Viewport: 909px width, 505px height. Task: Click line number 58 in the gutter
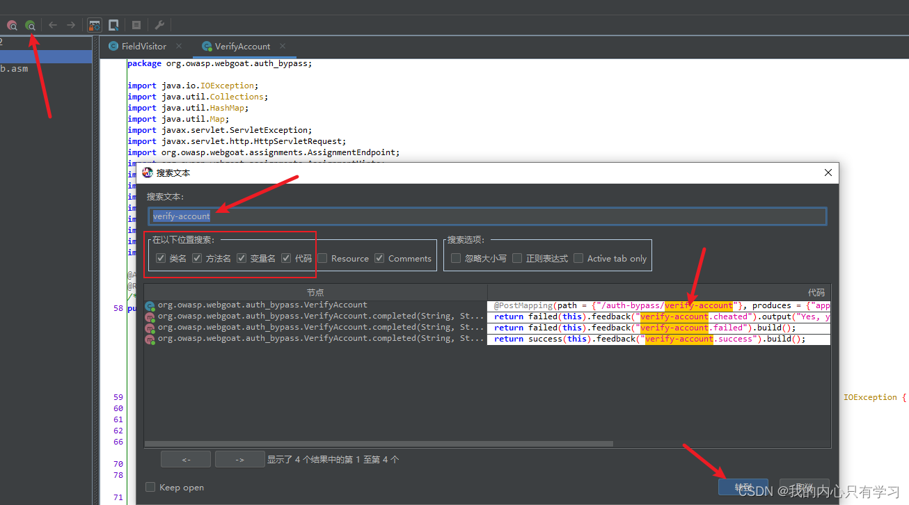tap(118, 308)
